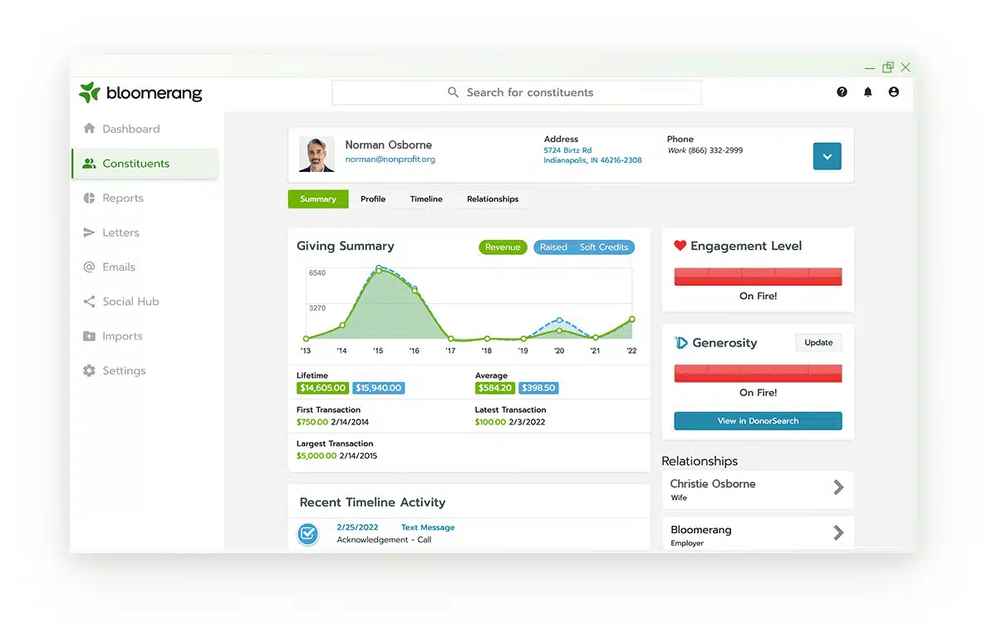
Task: Click the '15 peak chart data point
Action: click(379, 270)
